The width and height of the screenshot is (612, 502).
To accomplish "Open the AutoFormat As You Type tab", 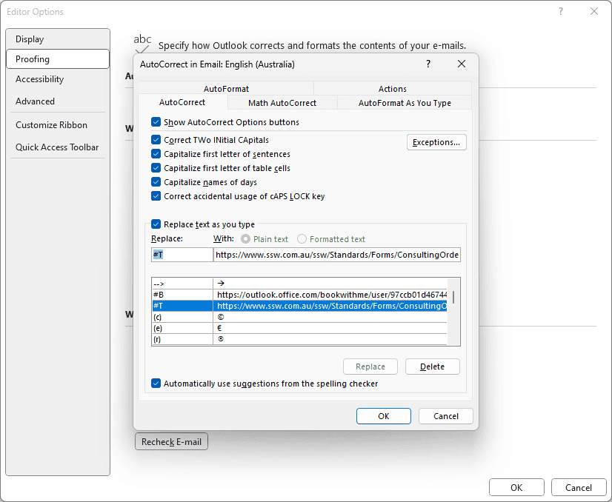I will pos(405,103).
